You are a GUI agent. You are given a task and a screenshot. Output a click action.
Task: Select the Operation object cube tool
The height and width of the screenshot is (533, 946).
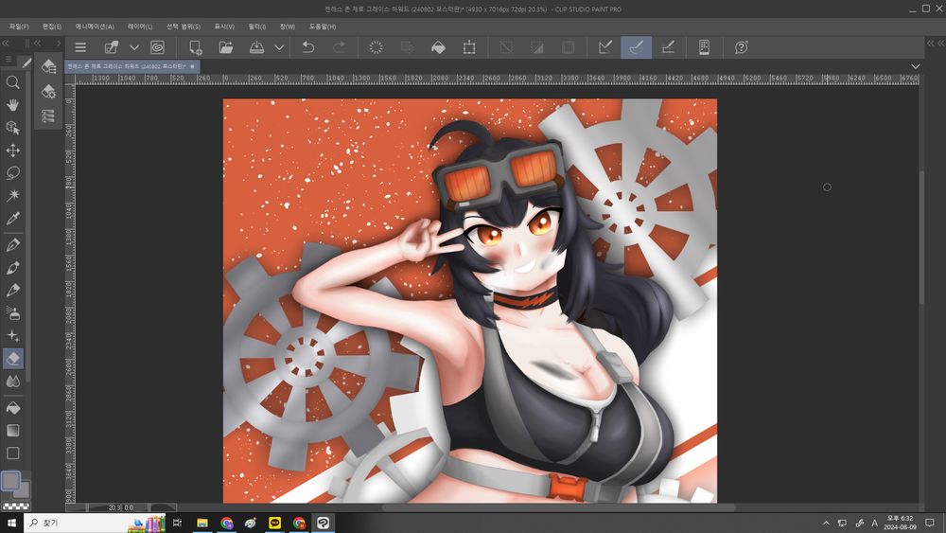tap(12, 128)
